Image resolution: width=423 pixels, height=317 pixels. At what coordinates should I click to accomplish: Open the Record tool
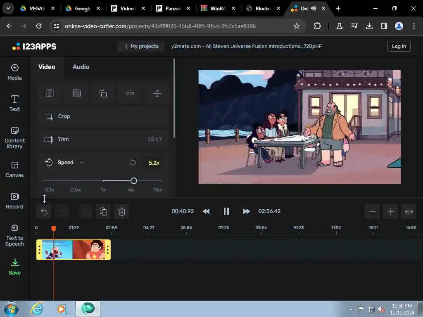14,201
